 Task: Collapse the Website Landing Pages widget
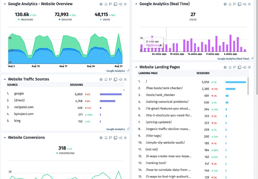click(136, 67)
